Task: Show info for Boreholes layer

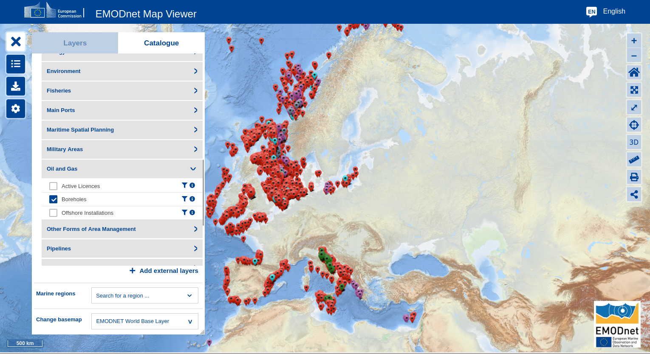Action: 192,199
